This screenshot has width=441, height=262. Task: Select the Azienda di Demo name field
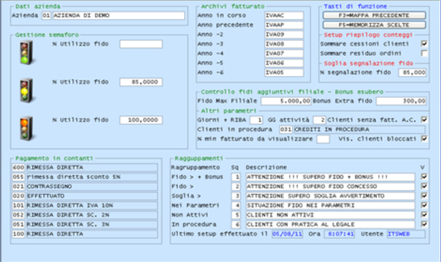tap(119, 16)
